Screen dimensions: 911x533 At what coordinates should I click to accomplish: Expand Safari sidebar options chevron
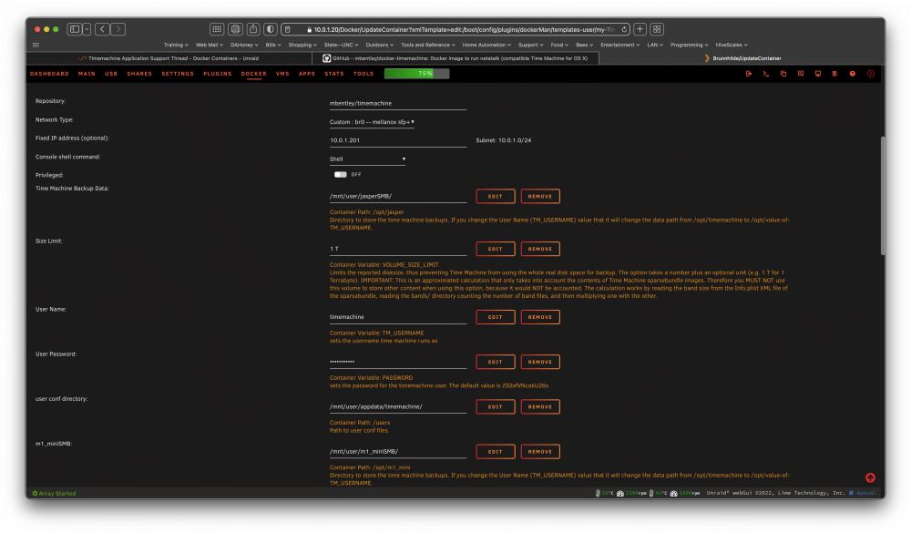tap(87, 29)
